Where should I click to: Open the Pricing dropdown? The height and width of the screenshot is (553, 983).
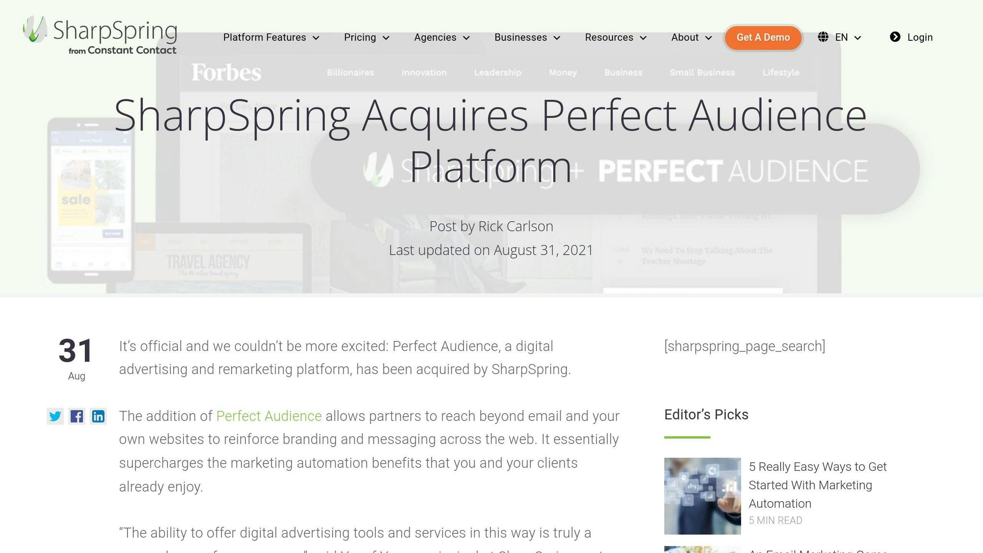click(367, 37)
